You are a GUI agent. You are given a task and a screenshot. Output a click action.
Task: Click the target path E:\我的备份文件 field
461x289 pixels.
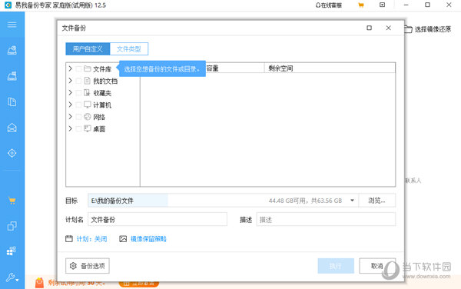click(223, 201)
